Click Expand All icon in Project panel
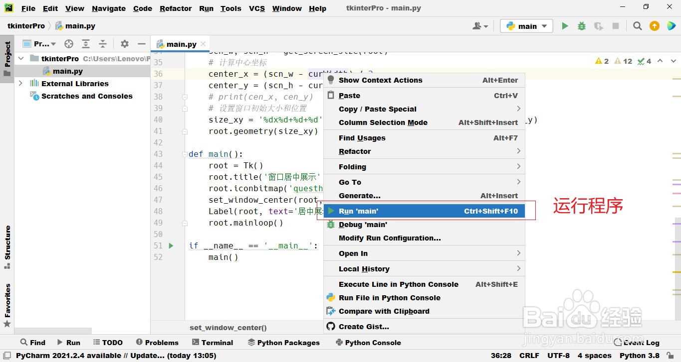The width and height of the screenshot is (681, 362). [86, 44]
